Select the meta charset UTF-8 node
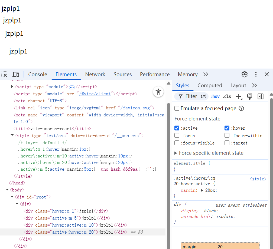 pyautogui.click(x=40, y=101)
